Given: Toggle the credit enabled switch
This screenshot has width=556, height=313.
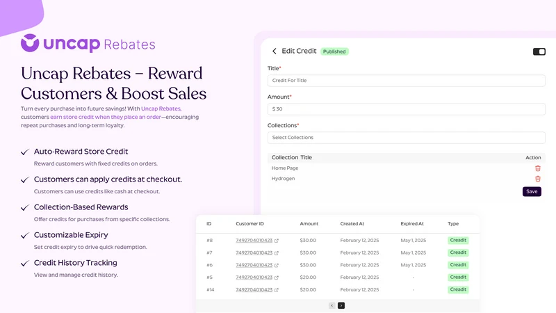Looking at the screenshot, I should click(x=539, y=51).
